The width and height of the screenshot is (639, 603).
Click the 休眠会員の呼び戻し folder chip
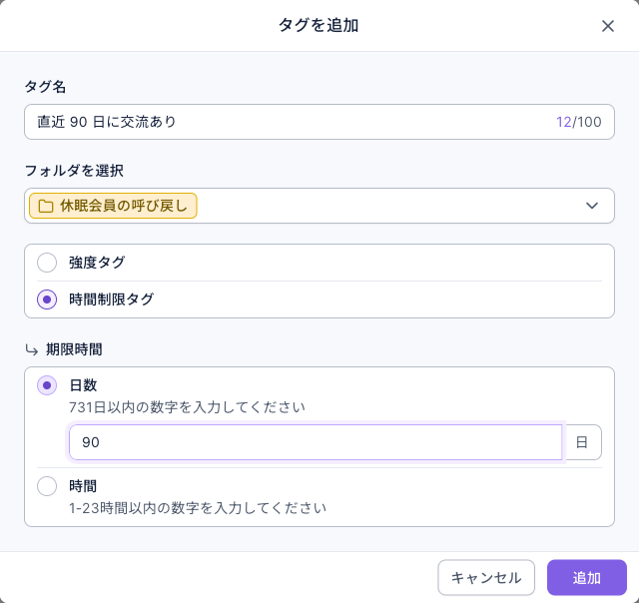coord(113,206)
